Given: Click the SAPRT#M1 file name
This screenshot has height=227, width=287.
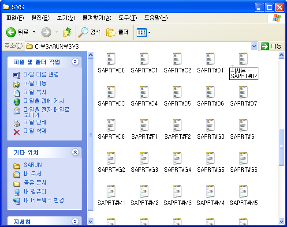Looking at the screenshot, I should tap(111, 203).
